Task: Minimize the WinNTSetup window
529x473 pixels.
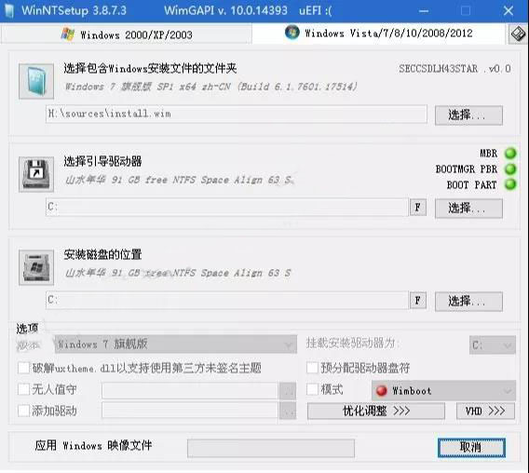Action: point(424,11)
